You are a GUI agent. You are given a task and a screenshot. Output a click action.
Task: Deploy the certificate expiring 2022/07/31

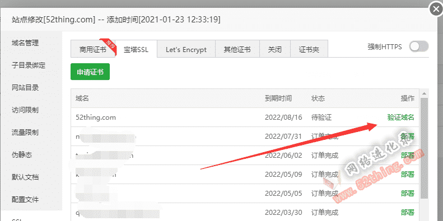[x=407, y=137]
